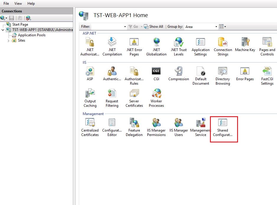Open the Filter dropdown arrow
This screenshot has width=277, height=205.
tap(125, 27)
